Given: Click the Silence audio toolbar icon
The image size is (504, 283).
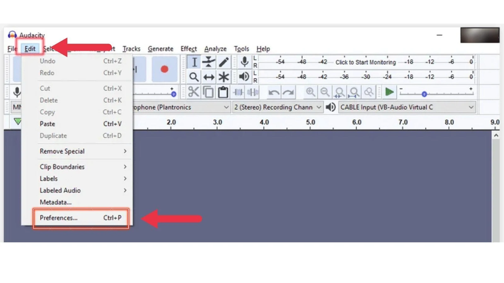Looking at the screenshot, I should coord(253,92).
